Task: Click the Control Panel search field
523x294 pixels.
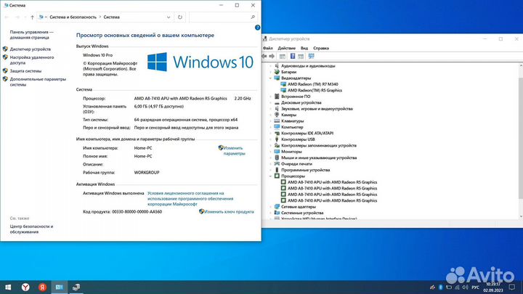Action: click(x=223, y=17)
